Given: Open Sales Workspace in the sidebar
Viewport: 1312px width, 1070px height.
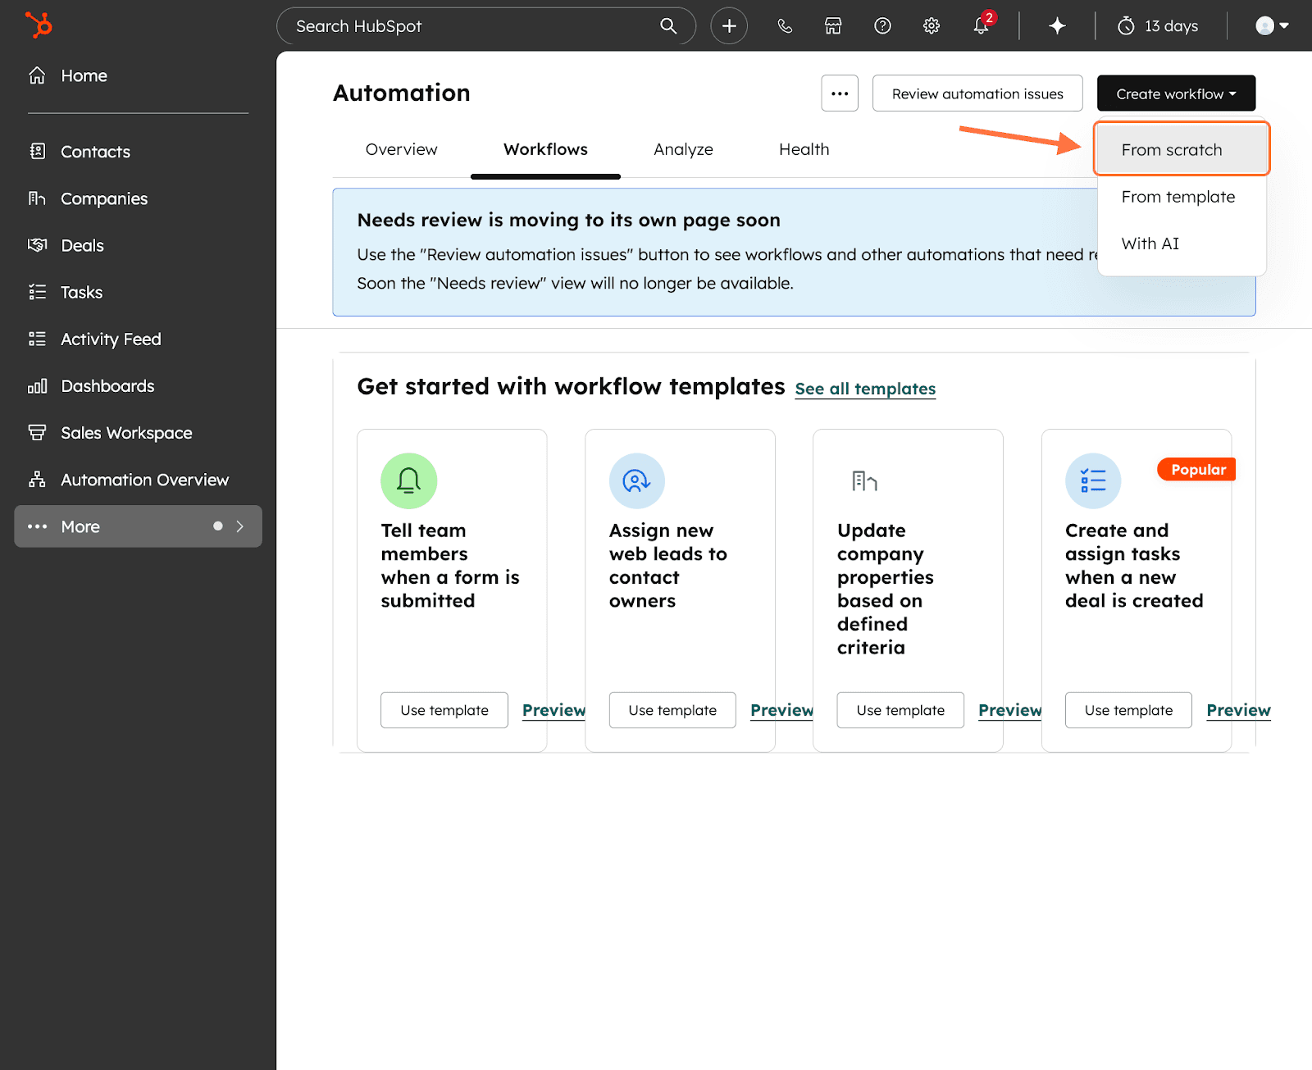Looking at the screenshot, I should click(126, 433).
